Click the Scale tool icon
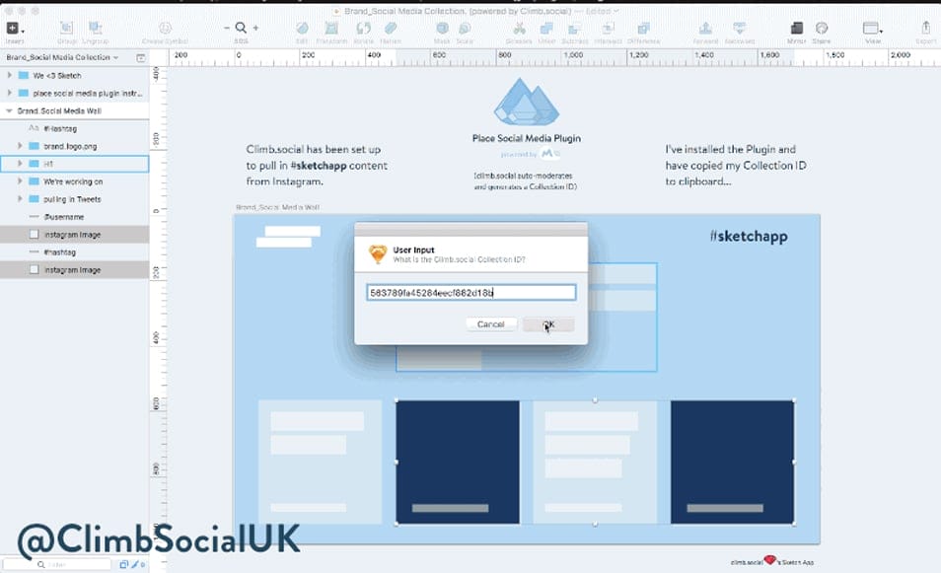Viewport: 941px width, 573px height. tap(464, 28)
